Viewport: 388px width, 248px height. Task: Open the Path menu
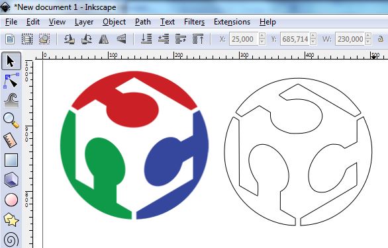click(x=143, y=22)
